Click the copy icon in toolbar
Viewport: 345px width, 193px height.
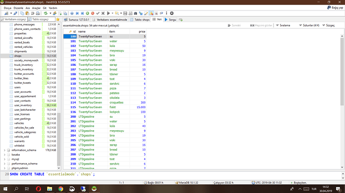point(22,13)
